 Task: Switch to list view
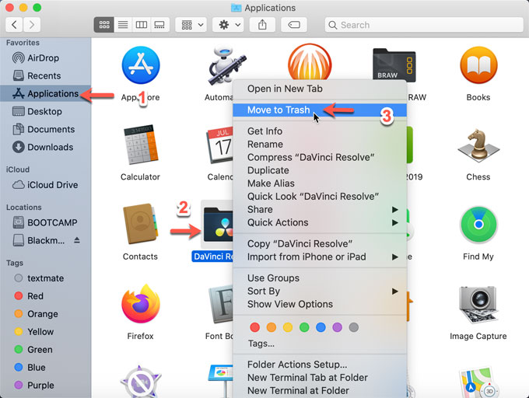point(123,25)
